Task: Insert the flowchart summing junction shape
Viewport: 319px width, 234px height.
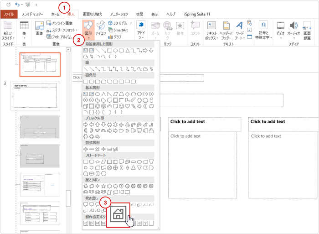Action: point(109,168)
